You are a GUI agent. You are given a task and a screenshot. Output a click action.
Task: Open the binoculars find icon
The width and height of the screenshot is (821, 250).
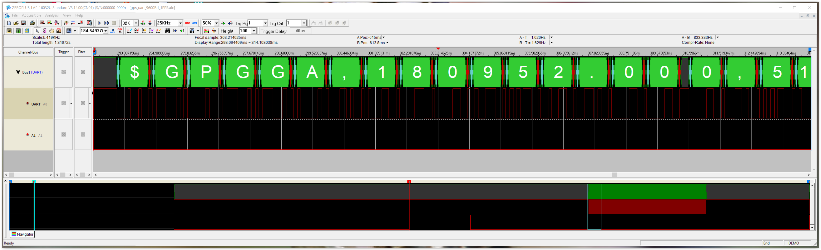168,31
